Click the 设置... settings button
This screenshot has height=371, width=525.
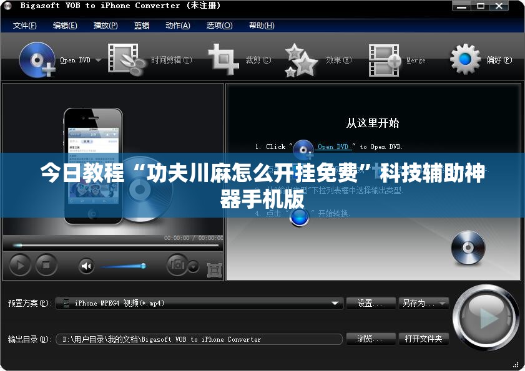coord(371,303)
